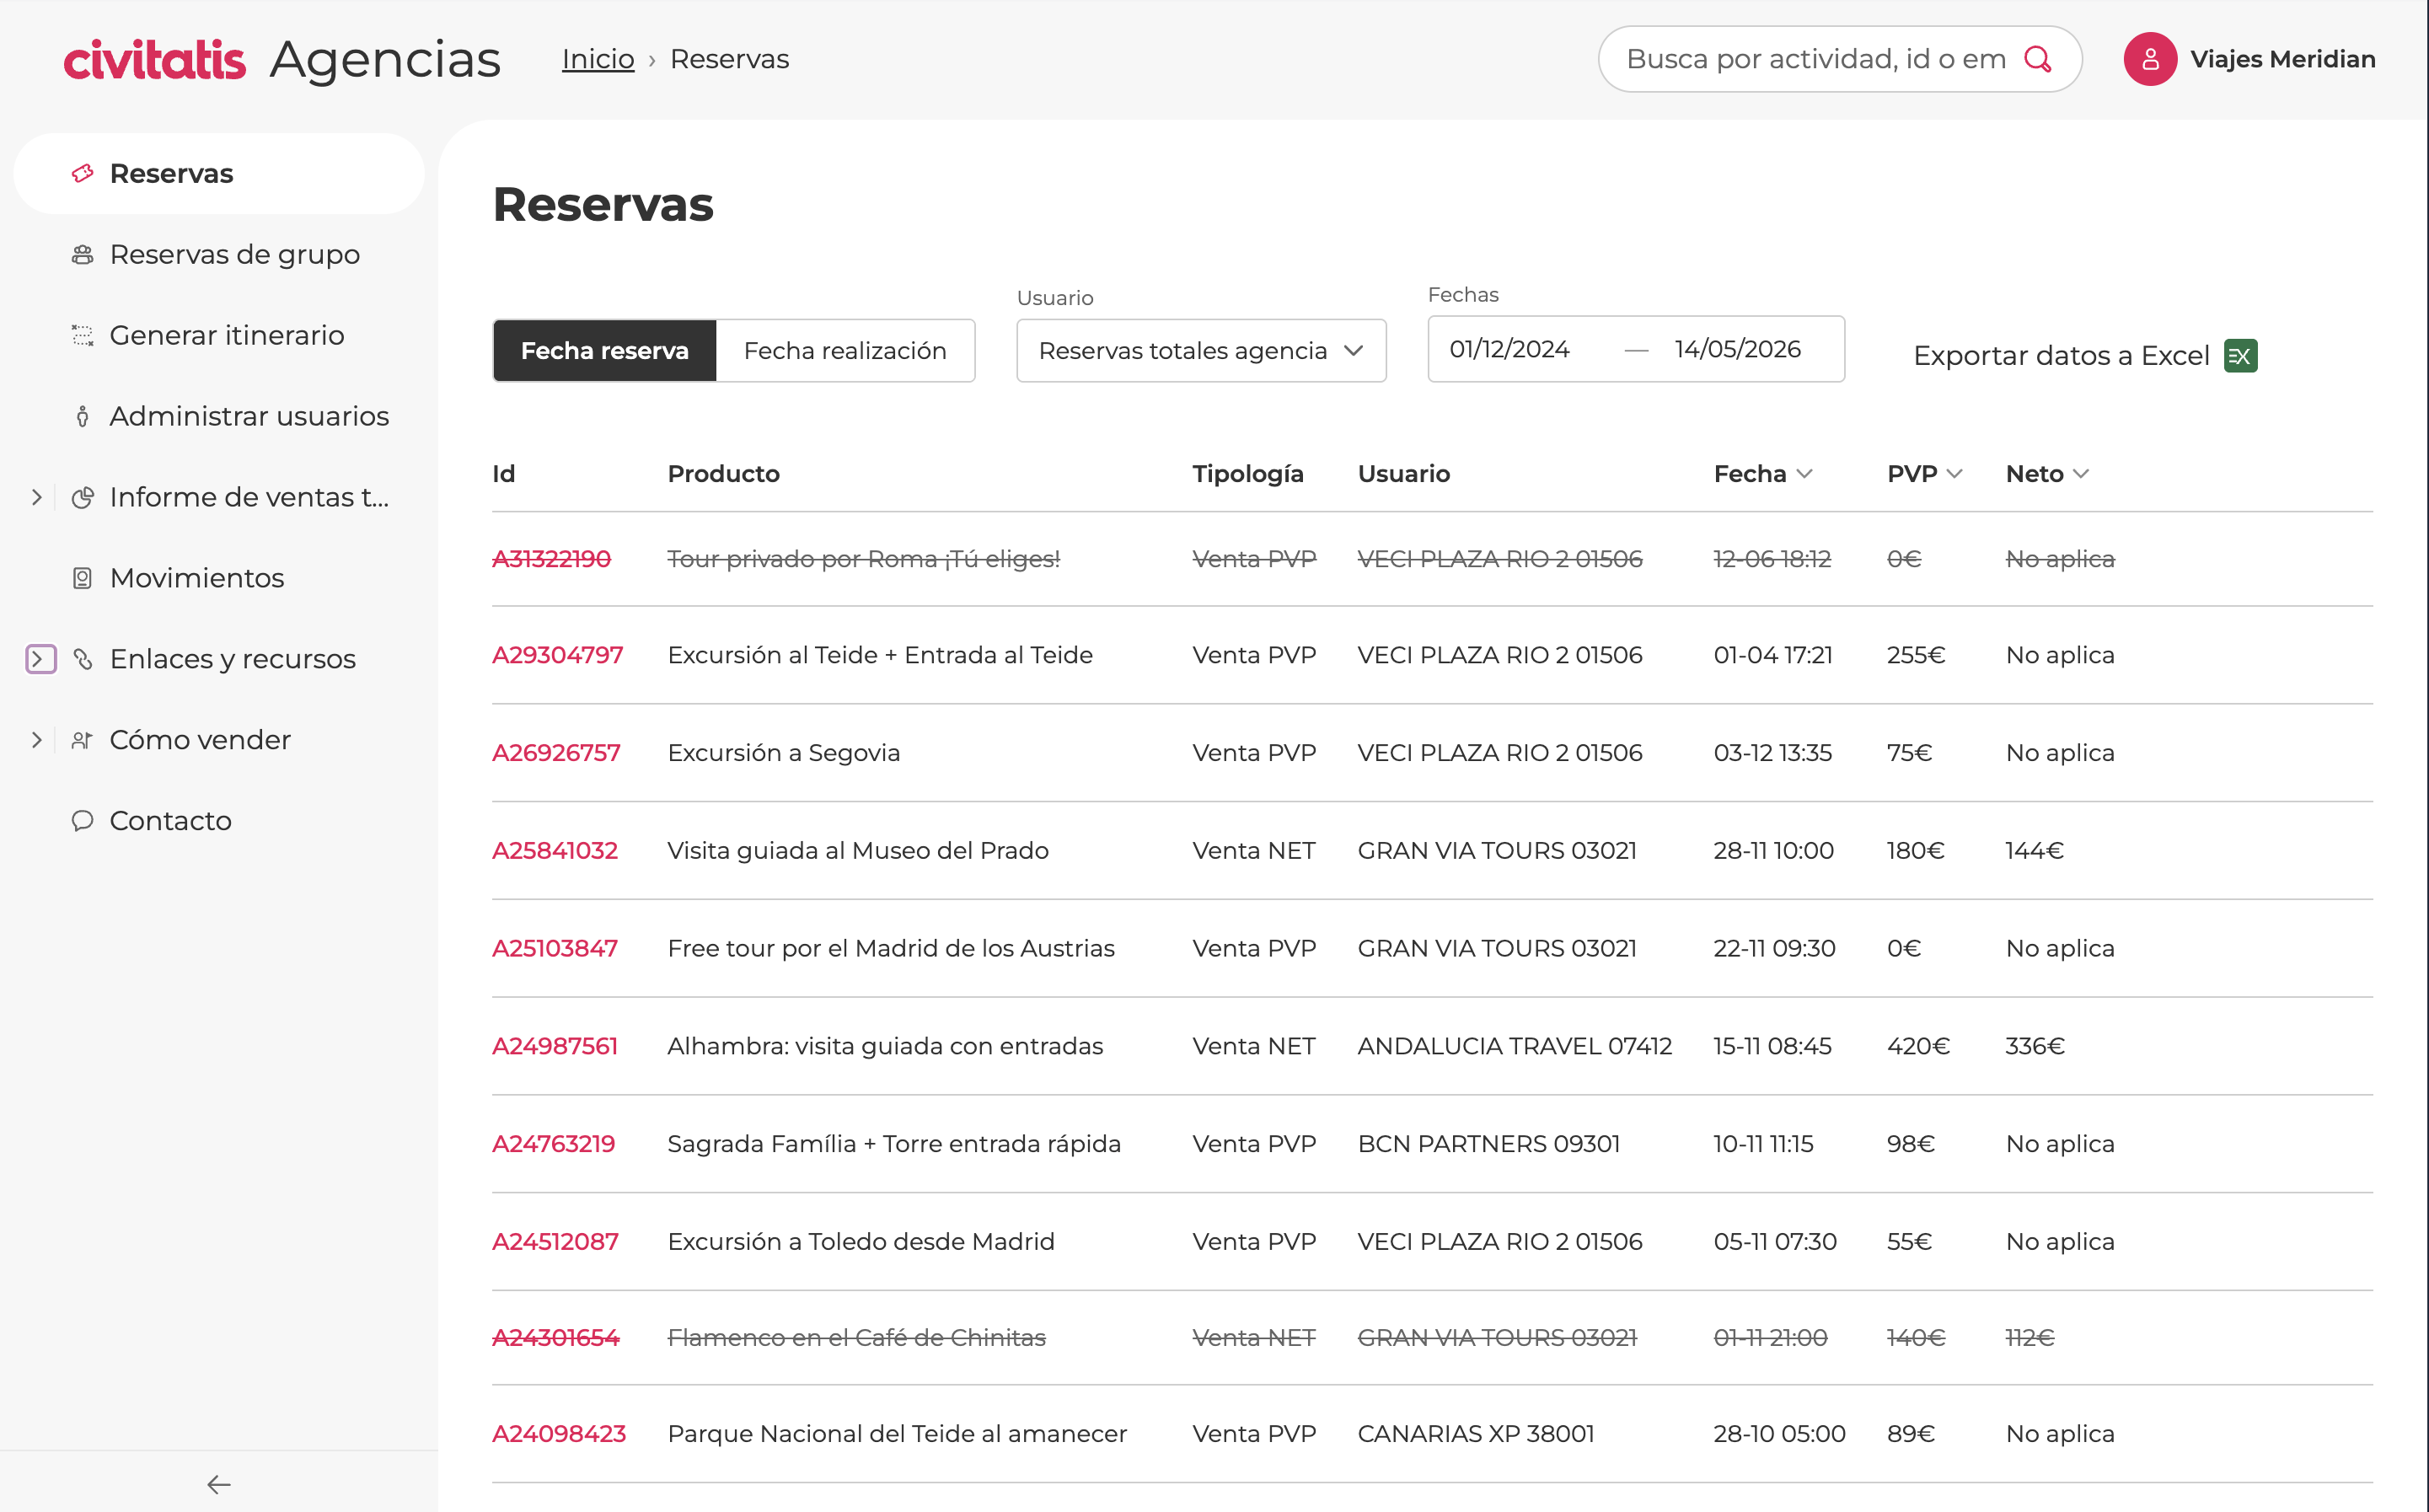Expand the Cómo vender submenu
Viewport: 2429px width, 1512px height.
pos(37,740)
